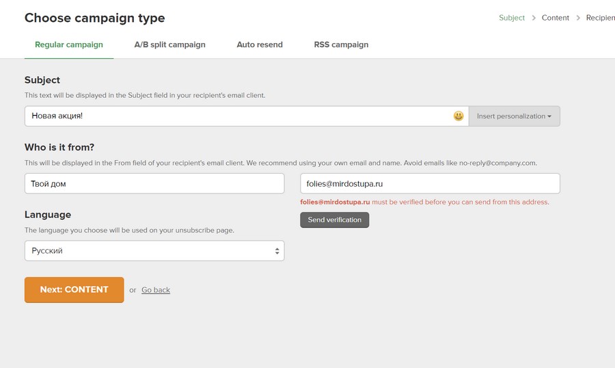
Task: Open the emoji picker in Subject field
Action: coord(459,116)
